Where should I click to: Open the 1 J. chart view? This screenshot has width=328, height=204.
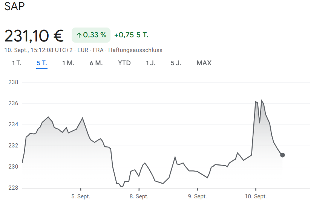[x=151, y=63]
